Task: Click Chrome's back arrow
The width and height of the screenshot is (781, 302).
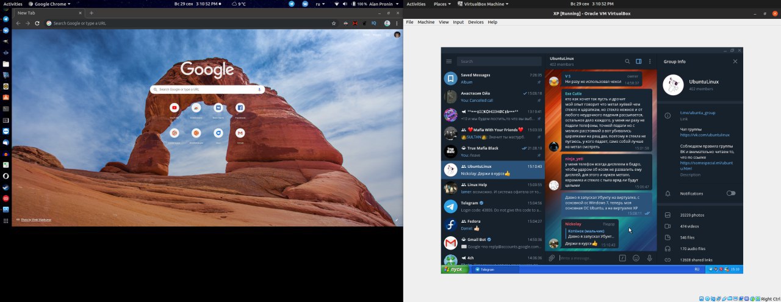Action: [x=18, y=23]
